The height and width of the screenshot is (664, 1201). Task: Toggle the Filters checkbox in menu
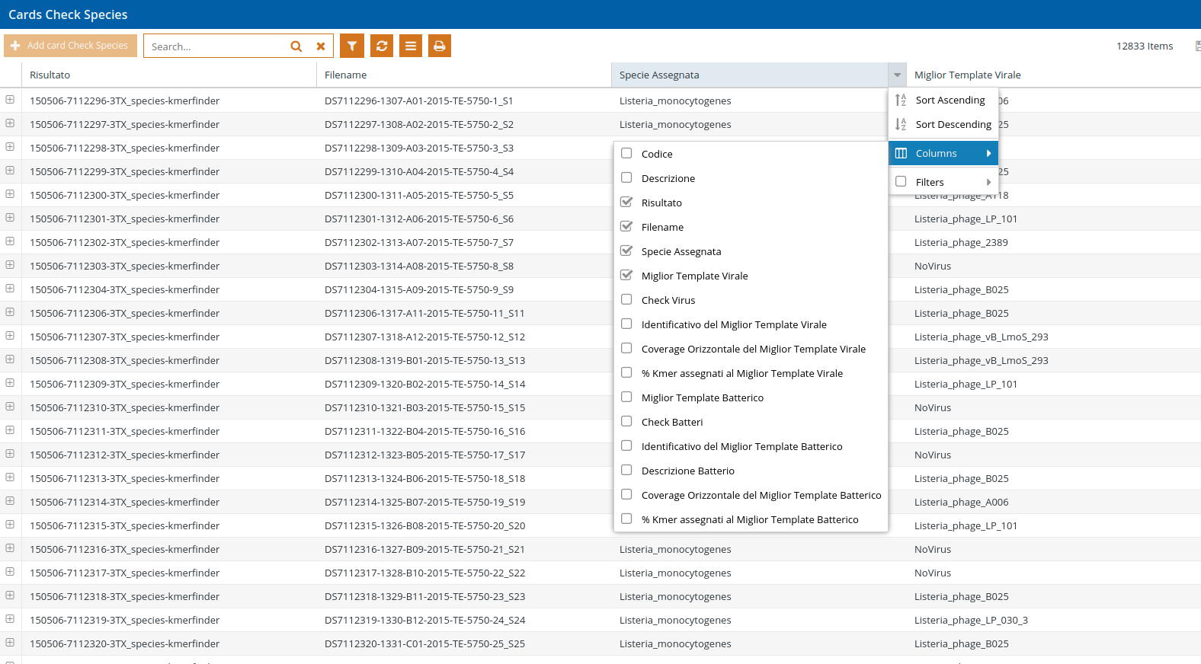point(901,181)
